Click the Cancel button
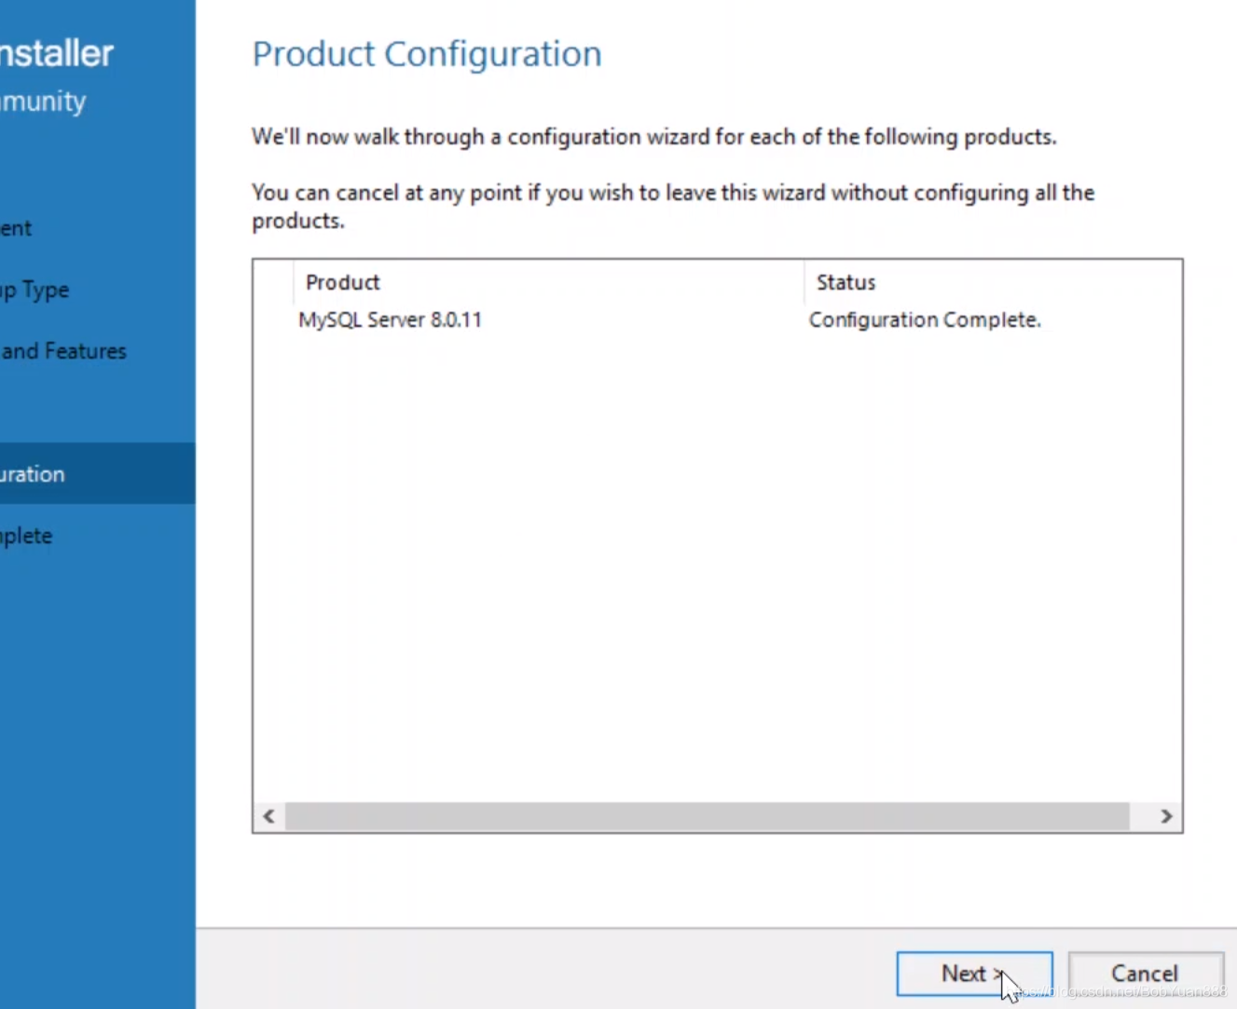 [x=1145, y=974]
